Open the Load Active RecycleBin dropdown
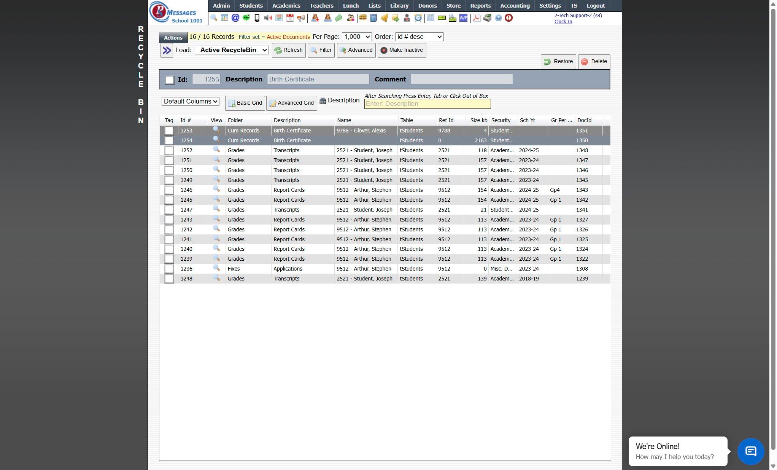 [232, 50]
